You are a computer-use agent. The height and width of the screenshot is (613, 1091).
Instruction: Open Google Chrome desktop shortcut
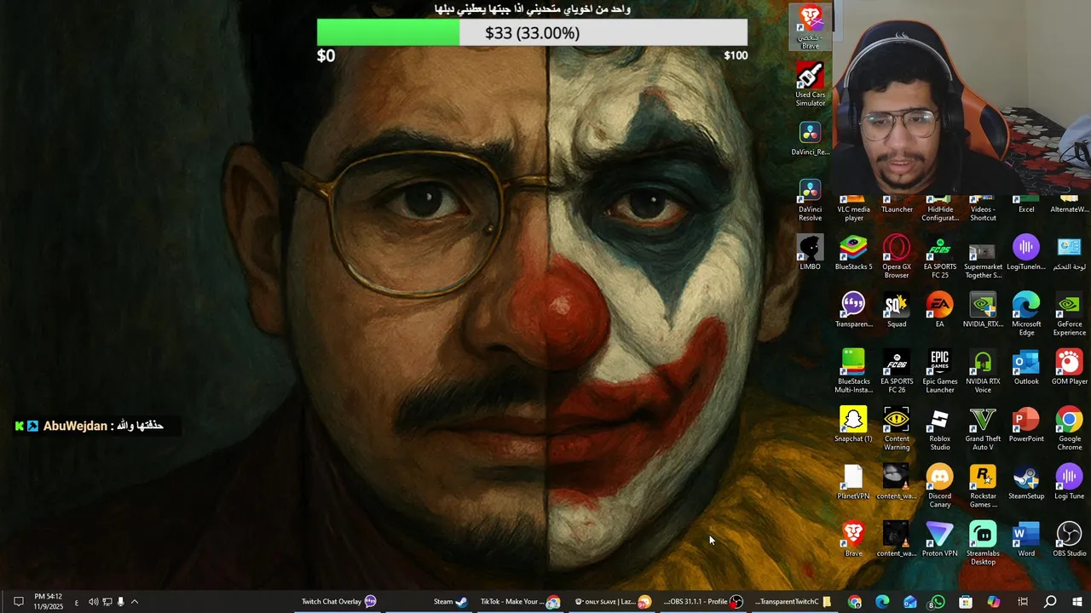click(1069, 429)
